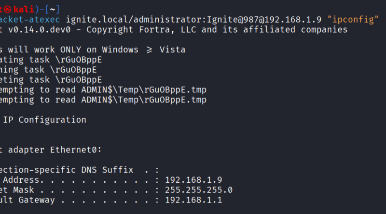Click the gateway 192.168.1.1 value
This screenshot has width=386, height=214.
click(193, 200)
